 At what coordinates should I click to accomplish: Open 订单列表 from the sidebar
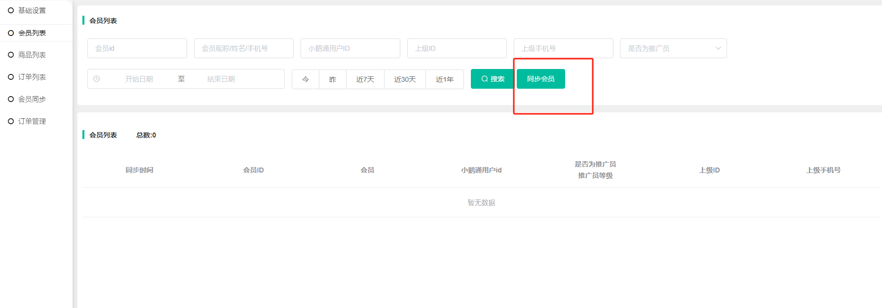click(x=32, y=77)
